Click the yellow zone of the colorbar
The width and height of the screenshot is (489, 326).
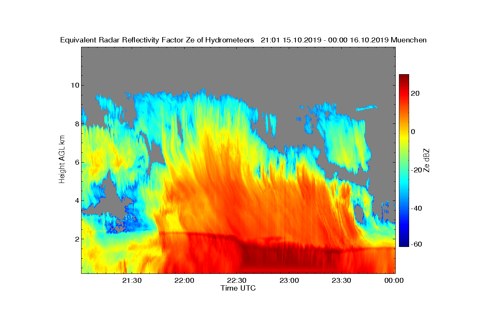click(404, 137)
